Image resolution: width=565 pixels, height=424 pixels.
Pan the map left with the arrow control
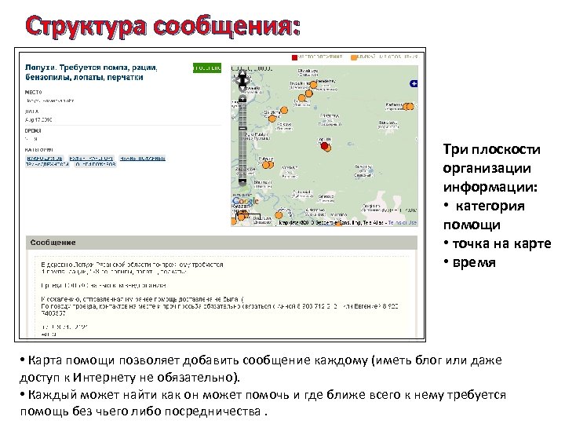239,81
